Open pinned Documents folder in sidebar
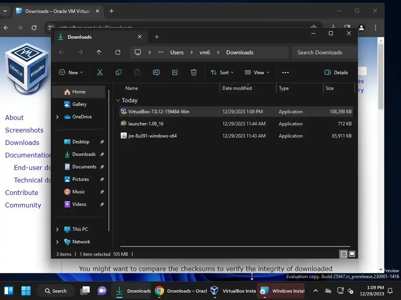Viewport: 401px width, 300px height. (x=85, y=167)
